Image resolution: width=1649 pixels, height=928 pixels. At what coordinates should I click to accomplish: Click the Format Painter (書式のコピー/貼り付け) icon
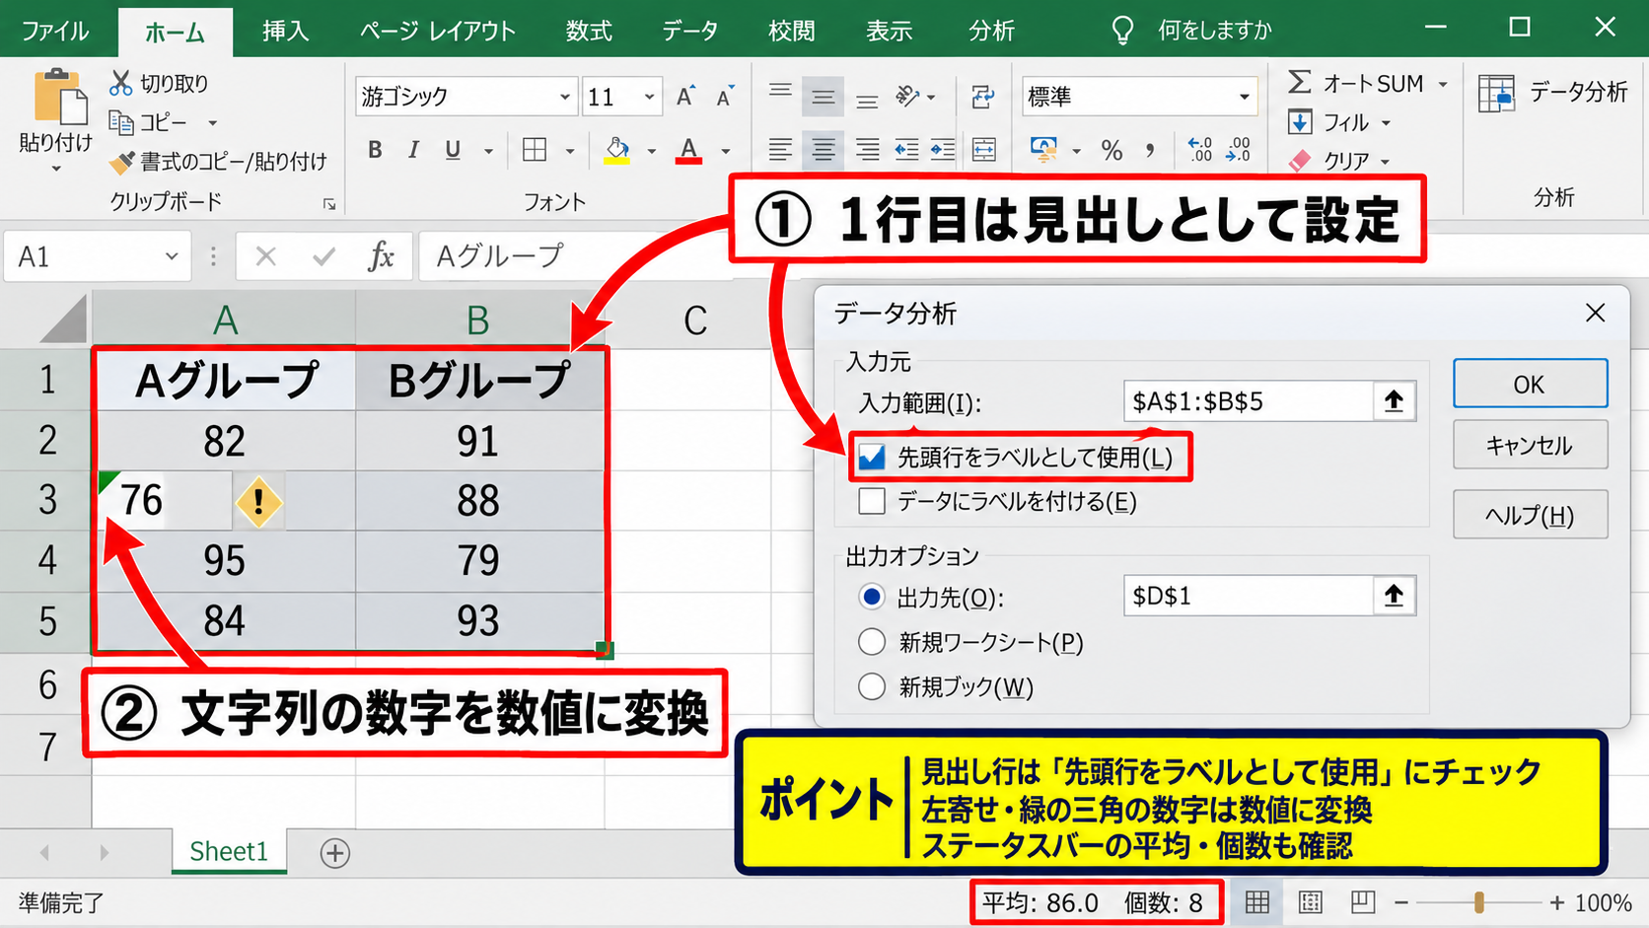[121, 161]
